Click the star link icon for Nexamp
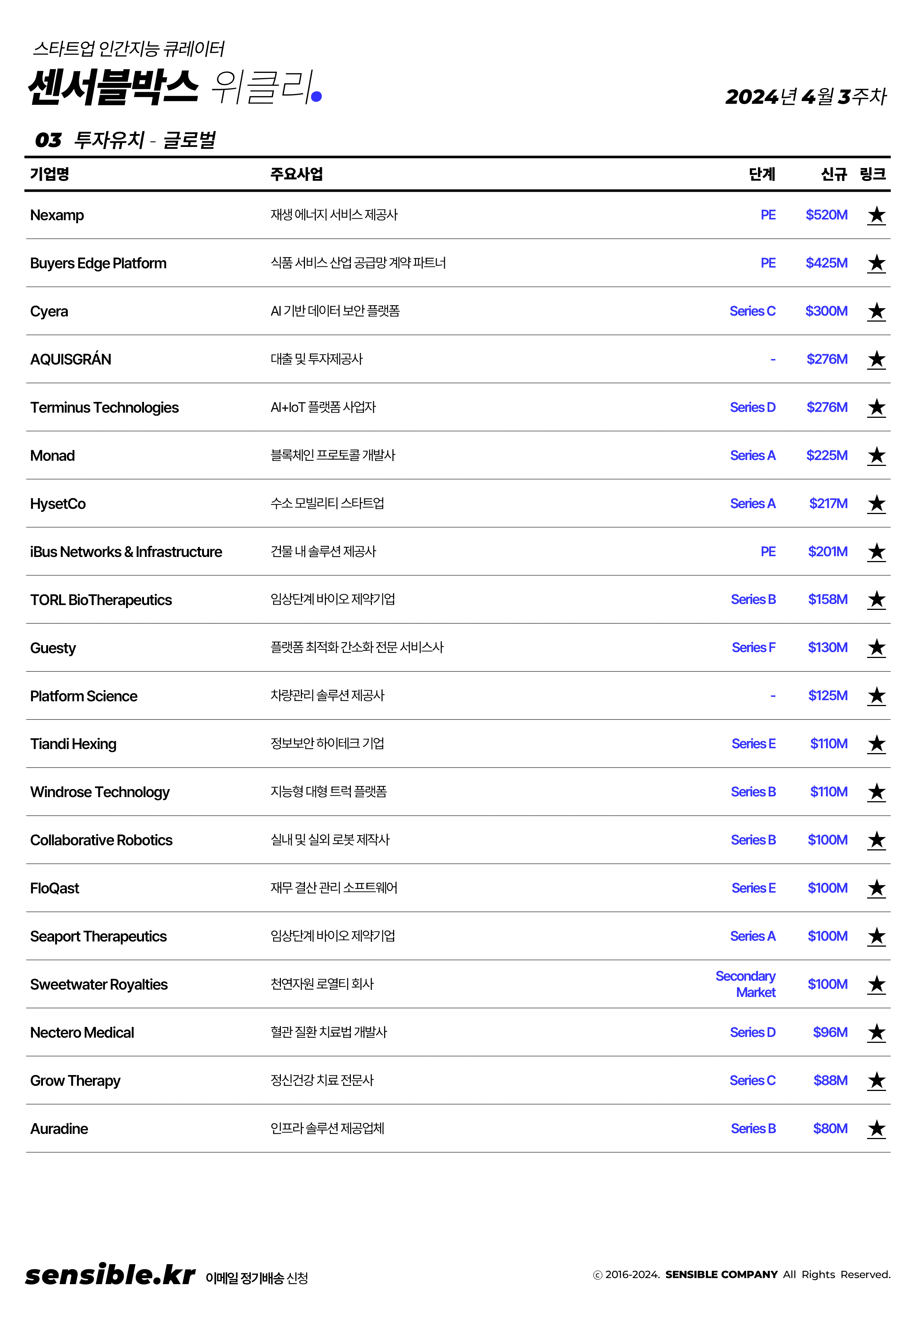 tap(876, 215)
